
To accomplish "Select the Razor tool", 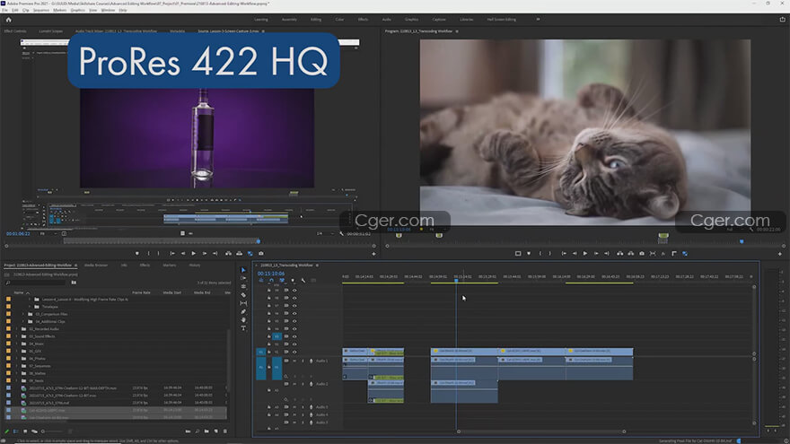I will 243,295.
